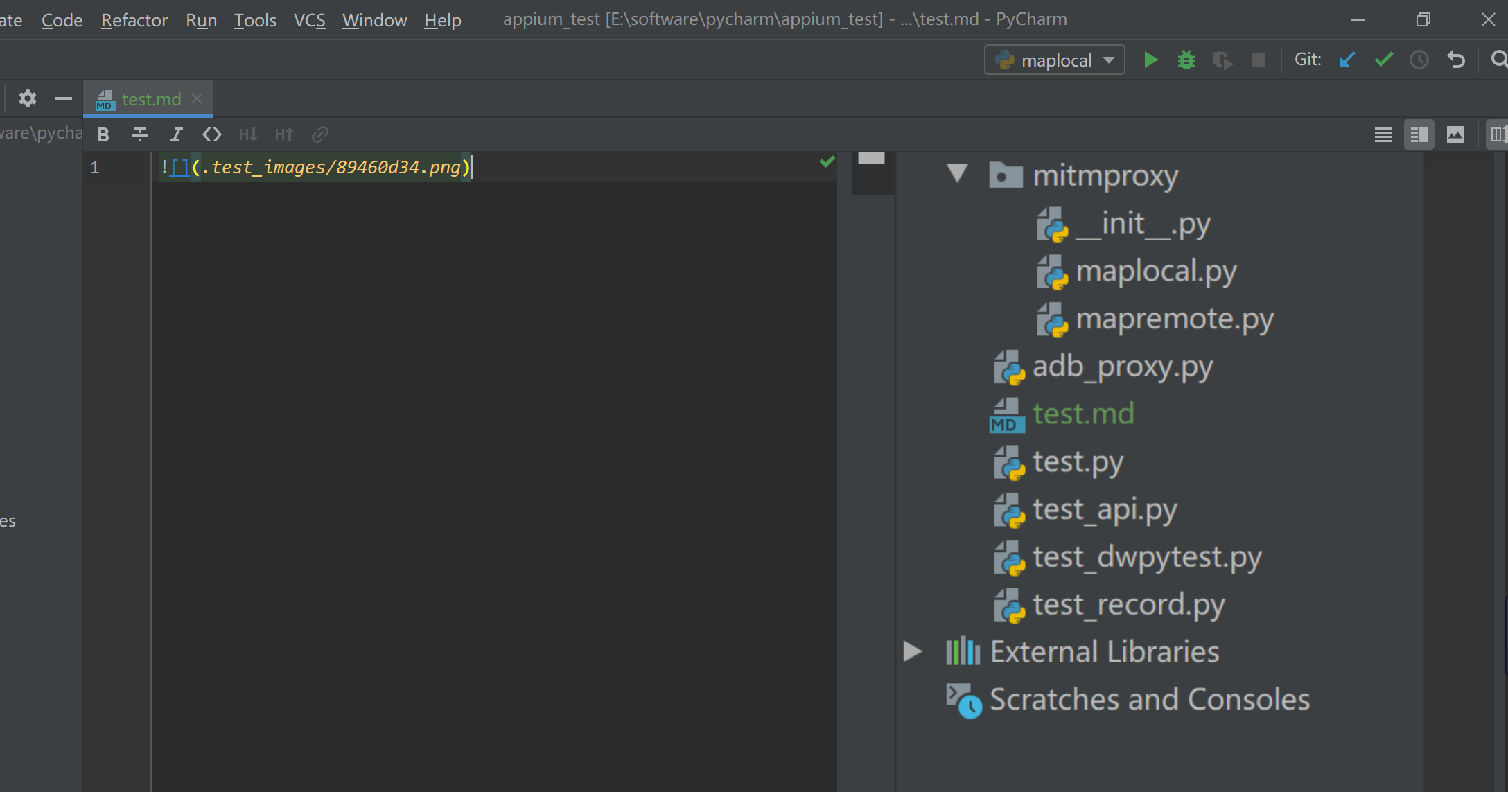
Task: Close the test.md editor tab
Action: click(x=198, y=98)
